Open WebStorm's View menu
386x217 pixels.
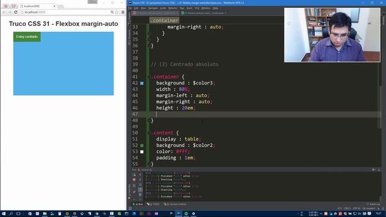click(143, 8)
